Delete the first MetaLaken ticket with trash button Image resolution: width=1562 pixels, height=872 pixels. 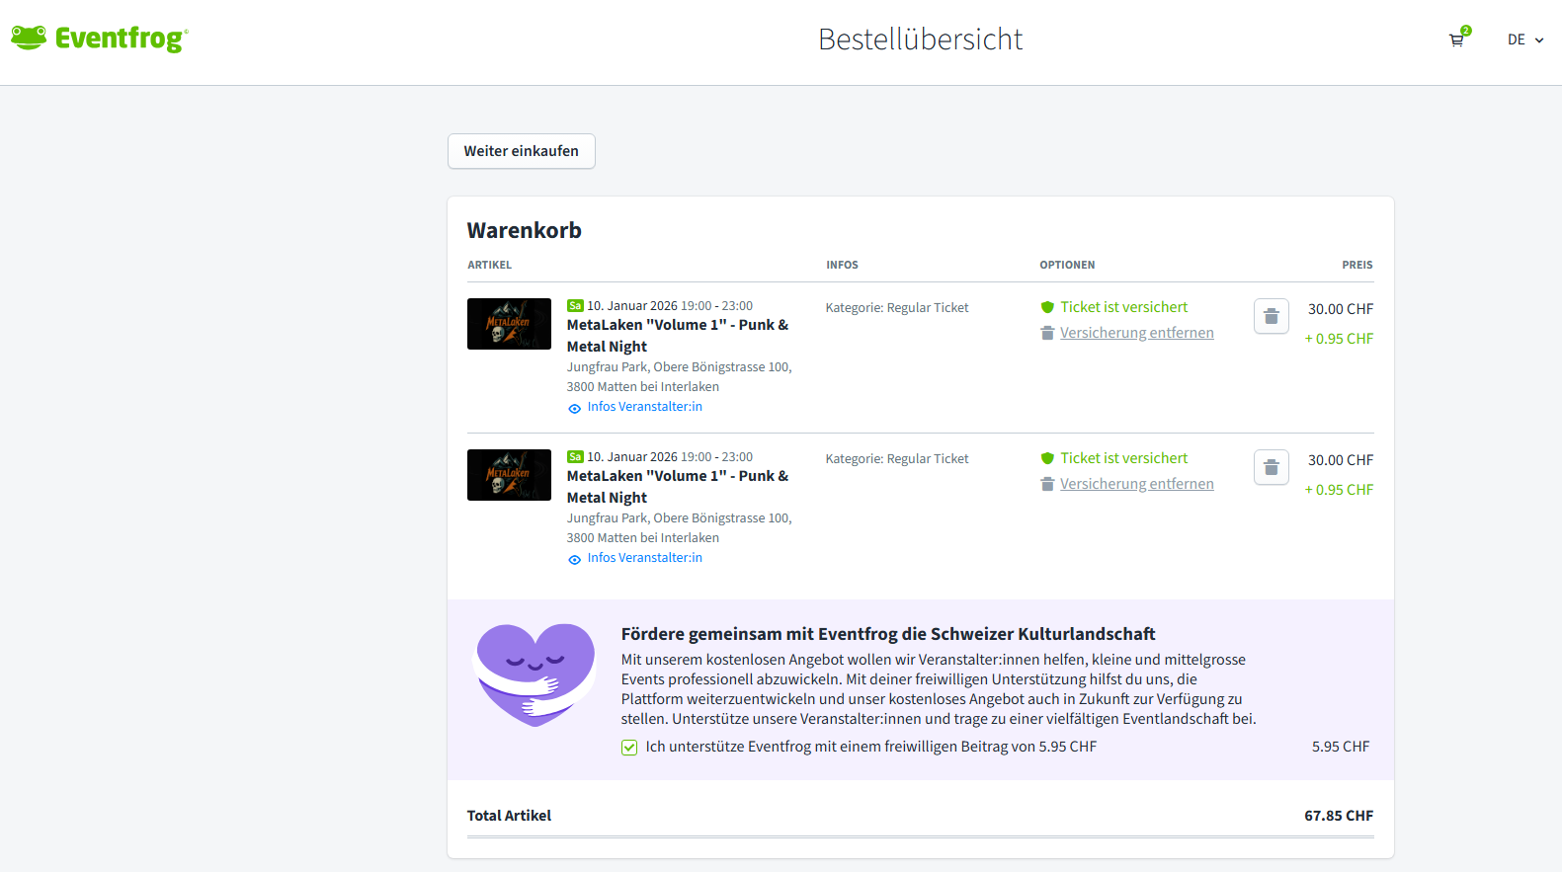[1271, 316]
